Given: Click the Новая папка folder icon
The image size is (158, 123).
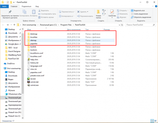Looking at the screenshot, I should (x=98, y=12).
